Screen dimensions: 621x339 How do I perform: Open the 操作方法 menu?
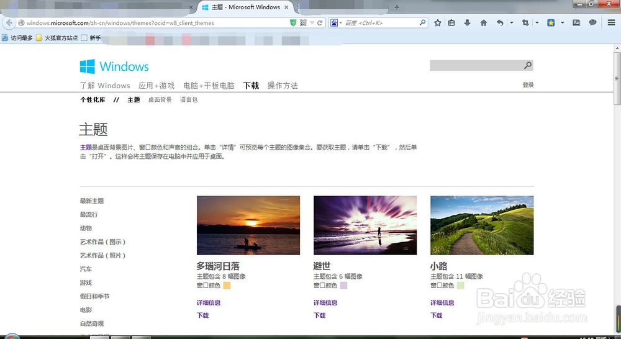coord(283,86)
